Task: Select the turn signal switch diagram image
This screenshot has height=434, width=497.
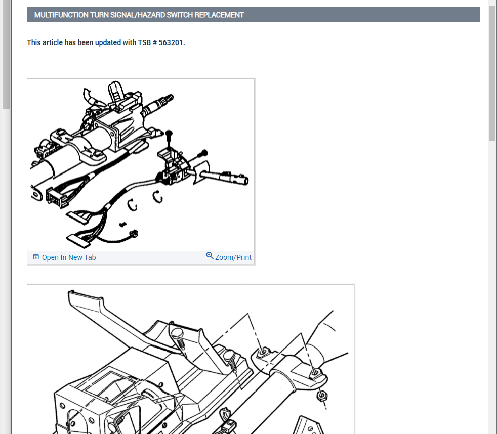Action: pos(141,164)
